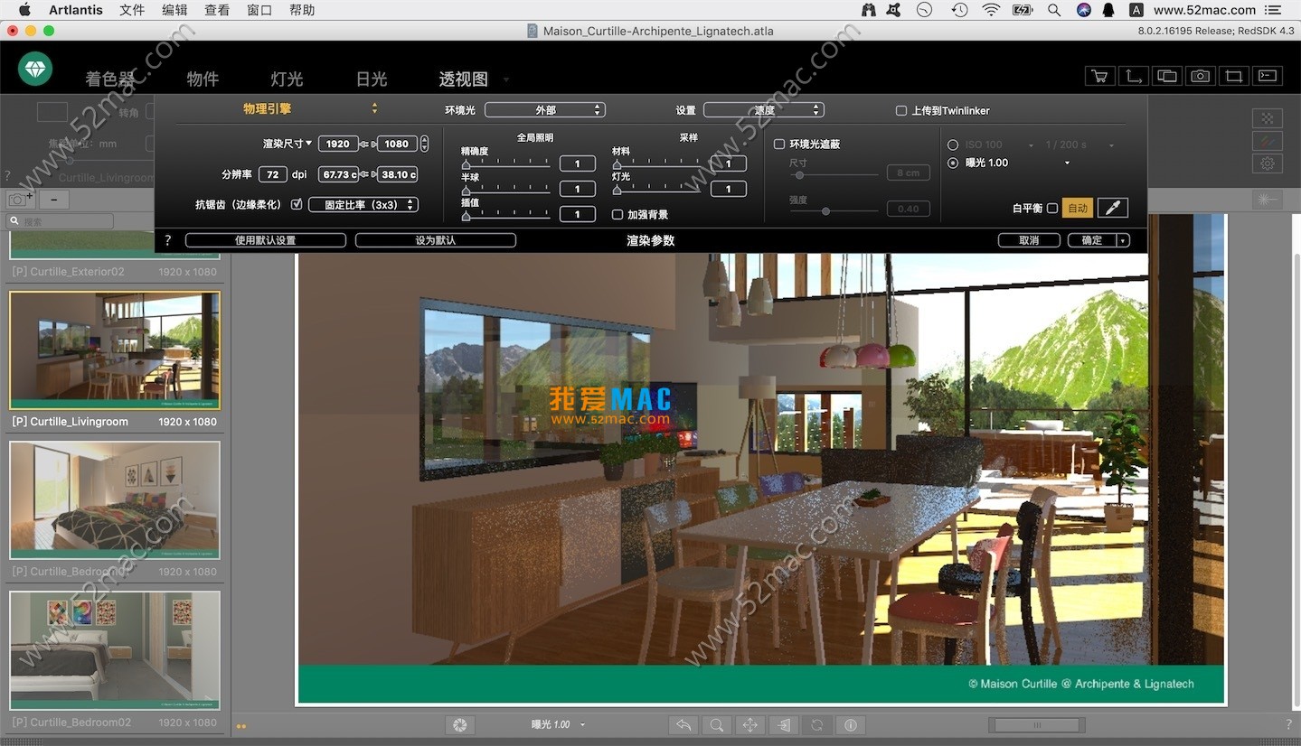Click the 2D view axes icon in top toolbar

[x=1133, y=76]
